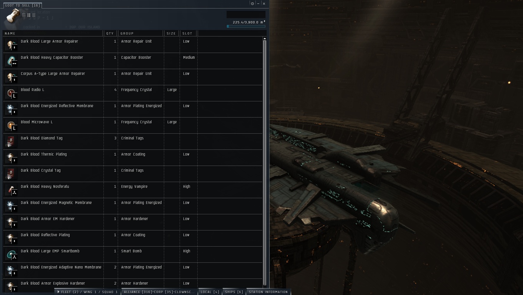Open the Local [4] chat tab
The width and height of the screenshot is (523, 295).
tap(210, 292)
